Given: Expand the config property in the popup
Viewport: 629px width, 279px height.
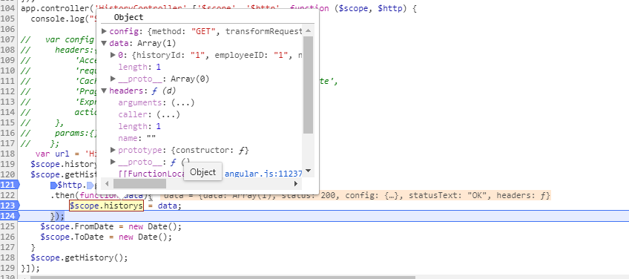Looking at the screenshot, I should pyautogui.click(x=105, y=31).
